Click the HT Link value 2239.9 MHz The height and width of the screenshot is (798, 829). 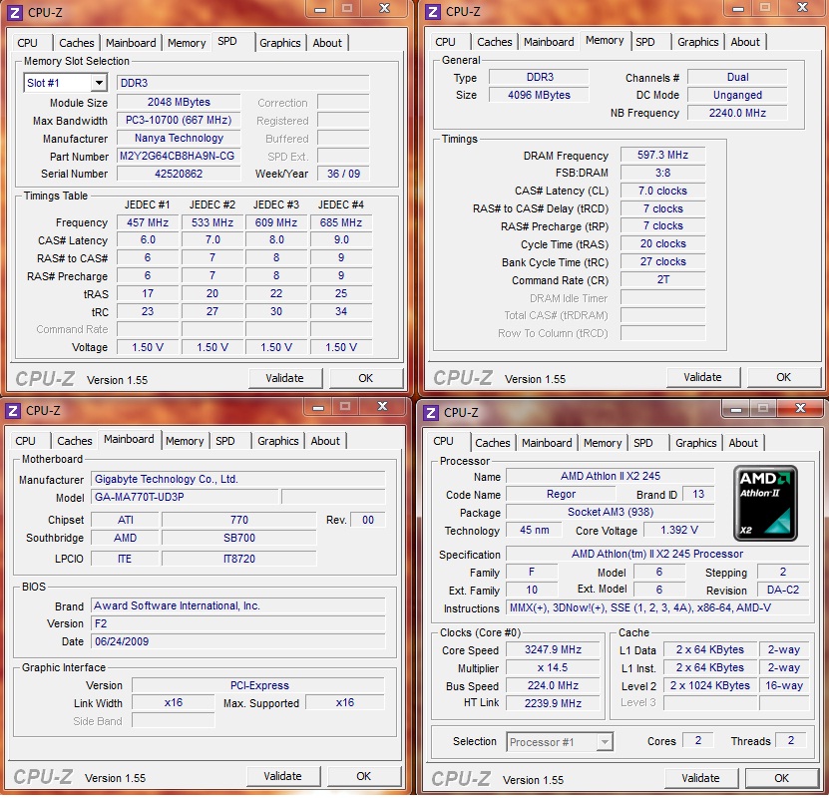click(553, 703)
